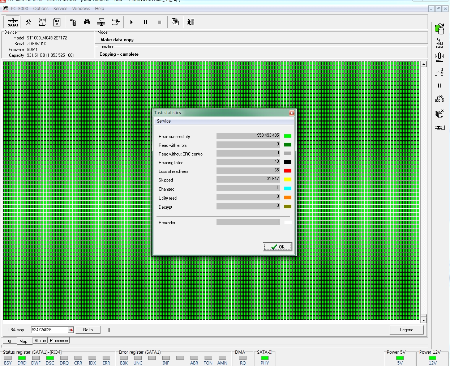Viewport: 450px width, 366px height.
Task: Open the object tree icon in toolbar
Action: tap(73, 22)
